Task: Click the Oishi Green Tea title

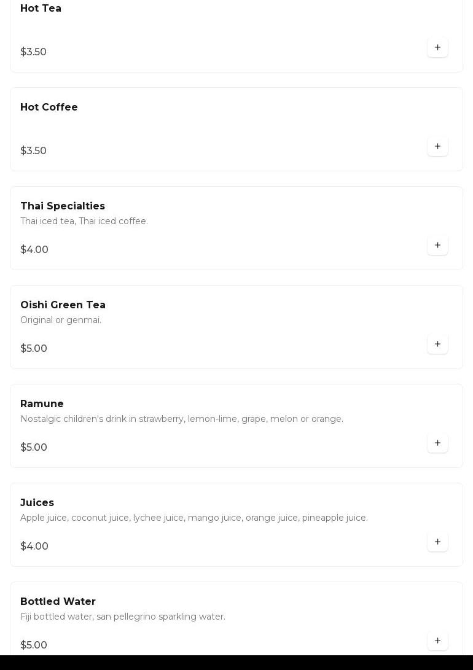Action: (63, 305)
